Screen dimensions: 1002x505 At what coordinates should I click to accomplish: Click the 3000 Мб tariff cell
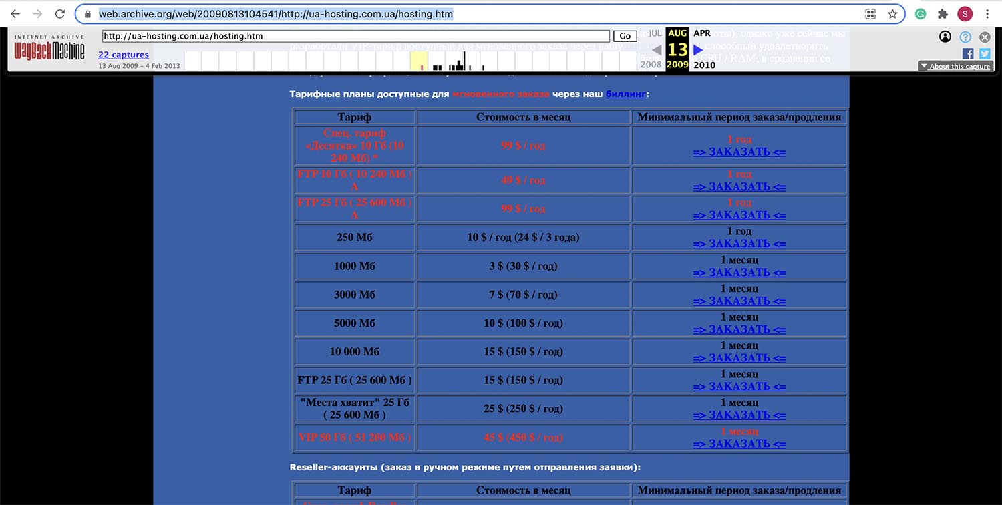[355, 295]
